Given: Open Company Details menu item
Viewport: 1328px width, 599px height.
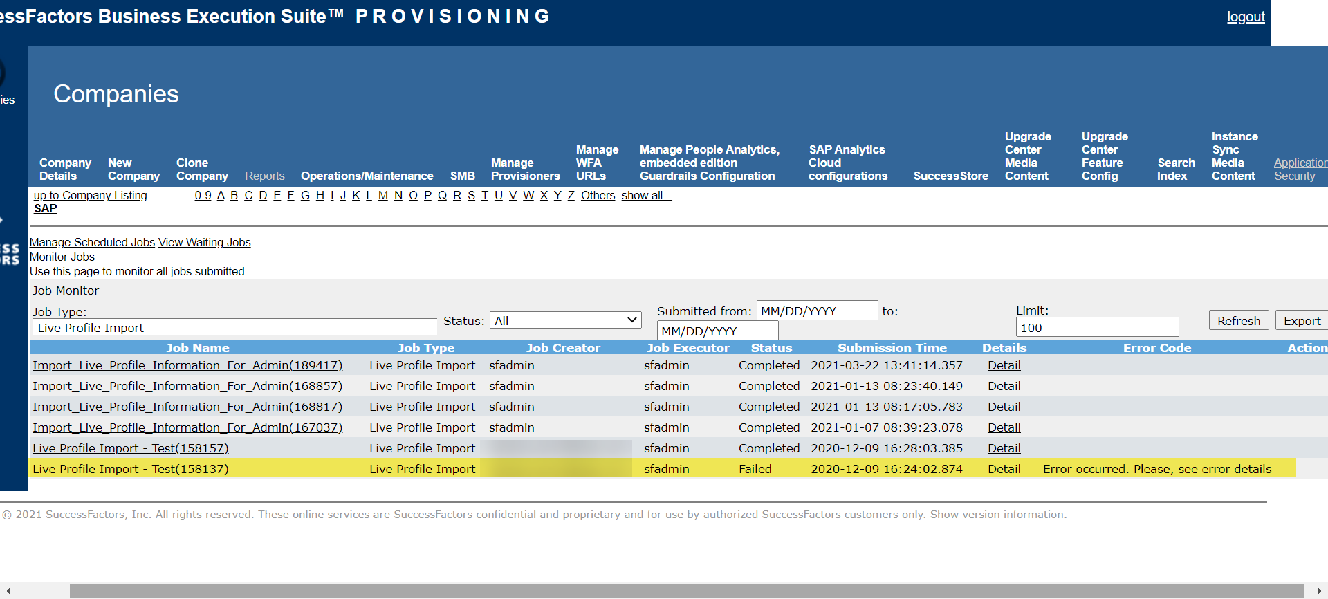Looking at the screenshot, I should click(x=65, y=169).
